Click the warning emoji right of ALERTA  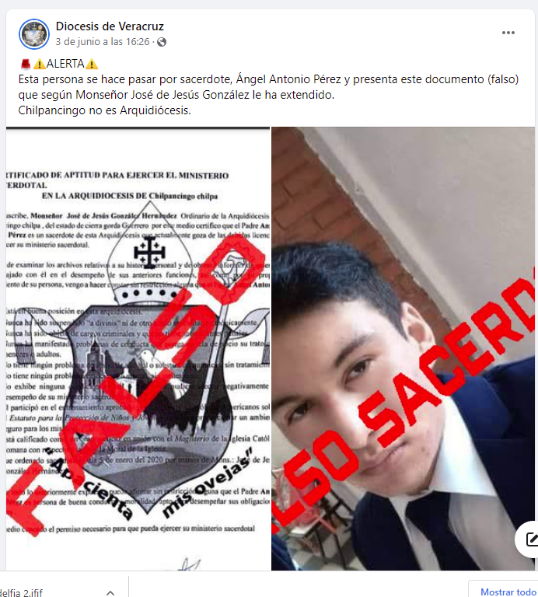(92, 64)
